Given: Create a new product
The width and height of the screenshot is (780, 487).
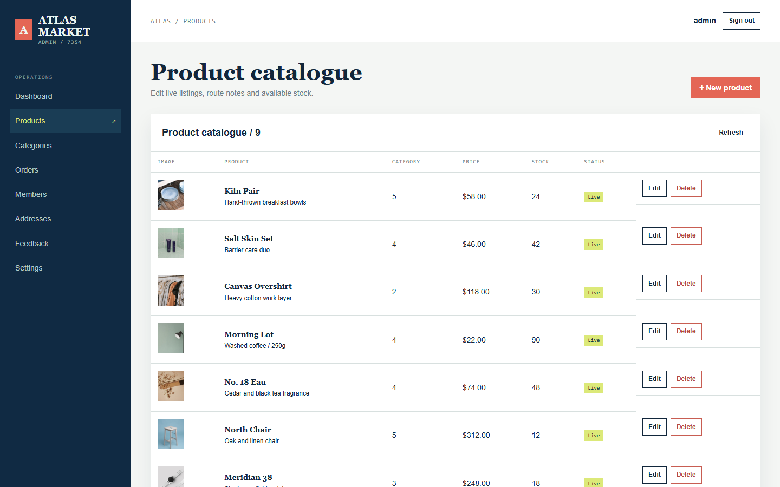Looking at the screenshot, I should [x=725, y=88].
